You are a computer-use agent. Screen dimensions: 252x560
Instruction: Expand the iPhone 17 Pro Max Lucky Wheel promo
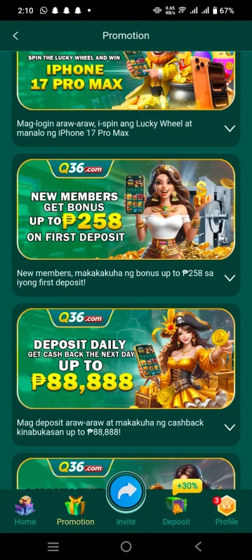(x=230, y=128)
